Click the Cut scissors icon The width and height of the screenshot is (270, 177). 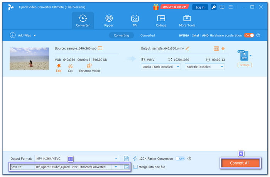coord(70,66)
